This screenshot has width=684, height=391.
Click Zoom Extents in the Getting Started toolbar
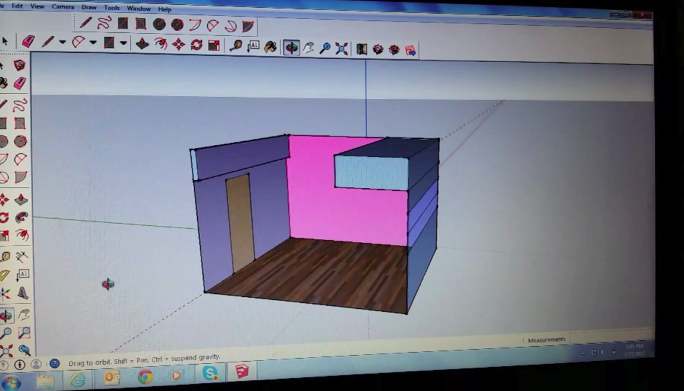[x=341, y=48]
